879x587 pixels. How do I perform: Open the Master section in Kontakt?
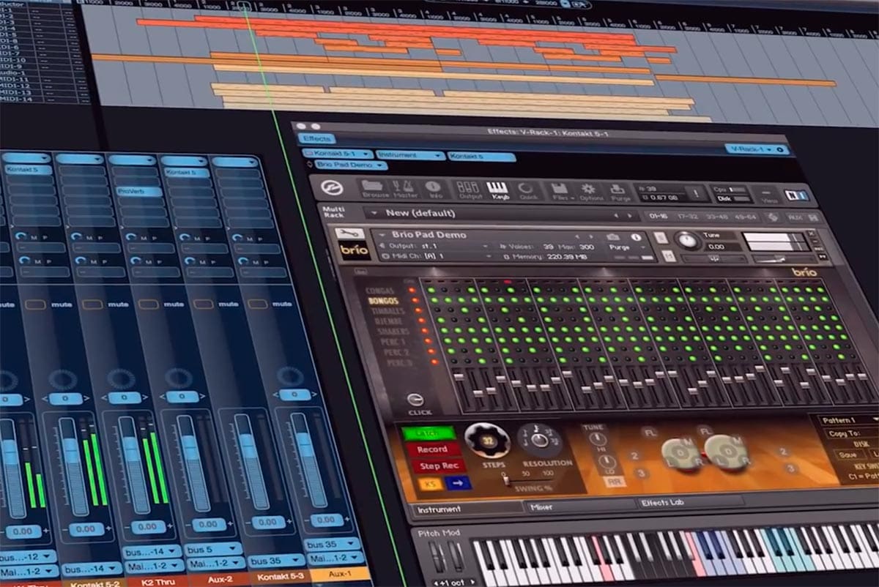pos(404,188)
